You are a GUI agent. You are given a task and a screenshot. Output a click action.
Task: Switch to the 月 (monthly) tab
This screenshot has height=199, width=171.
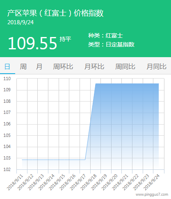(39, 67)
